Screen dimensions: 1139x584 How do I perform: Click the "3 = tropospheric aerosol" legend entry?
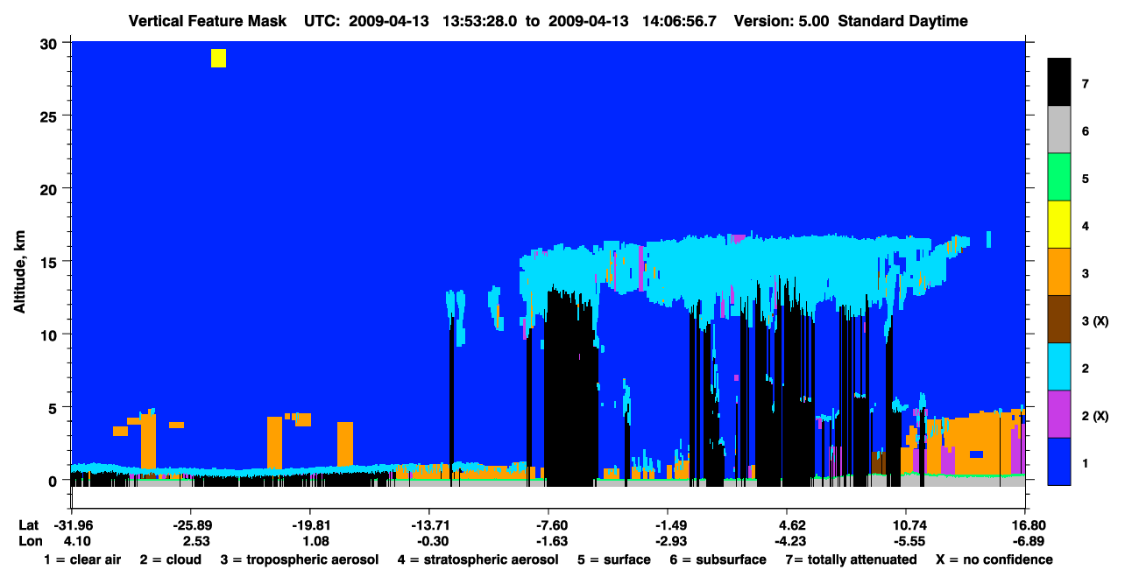coord(299,559)
